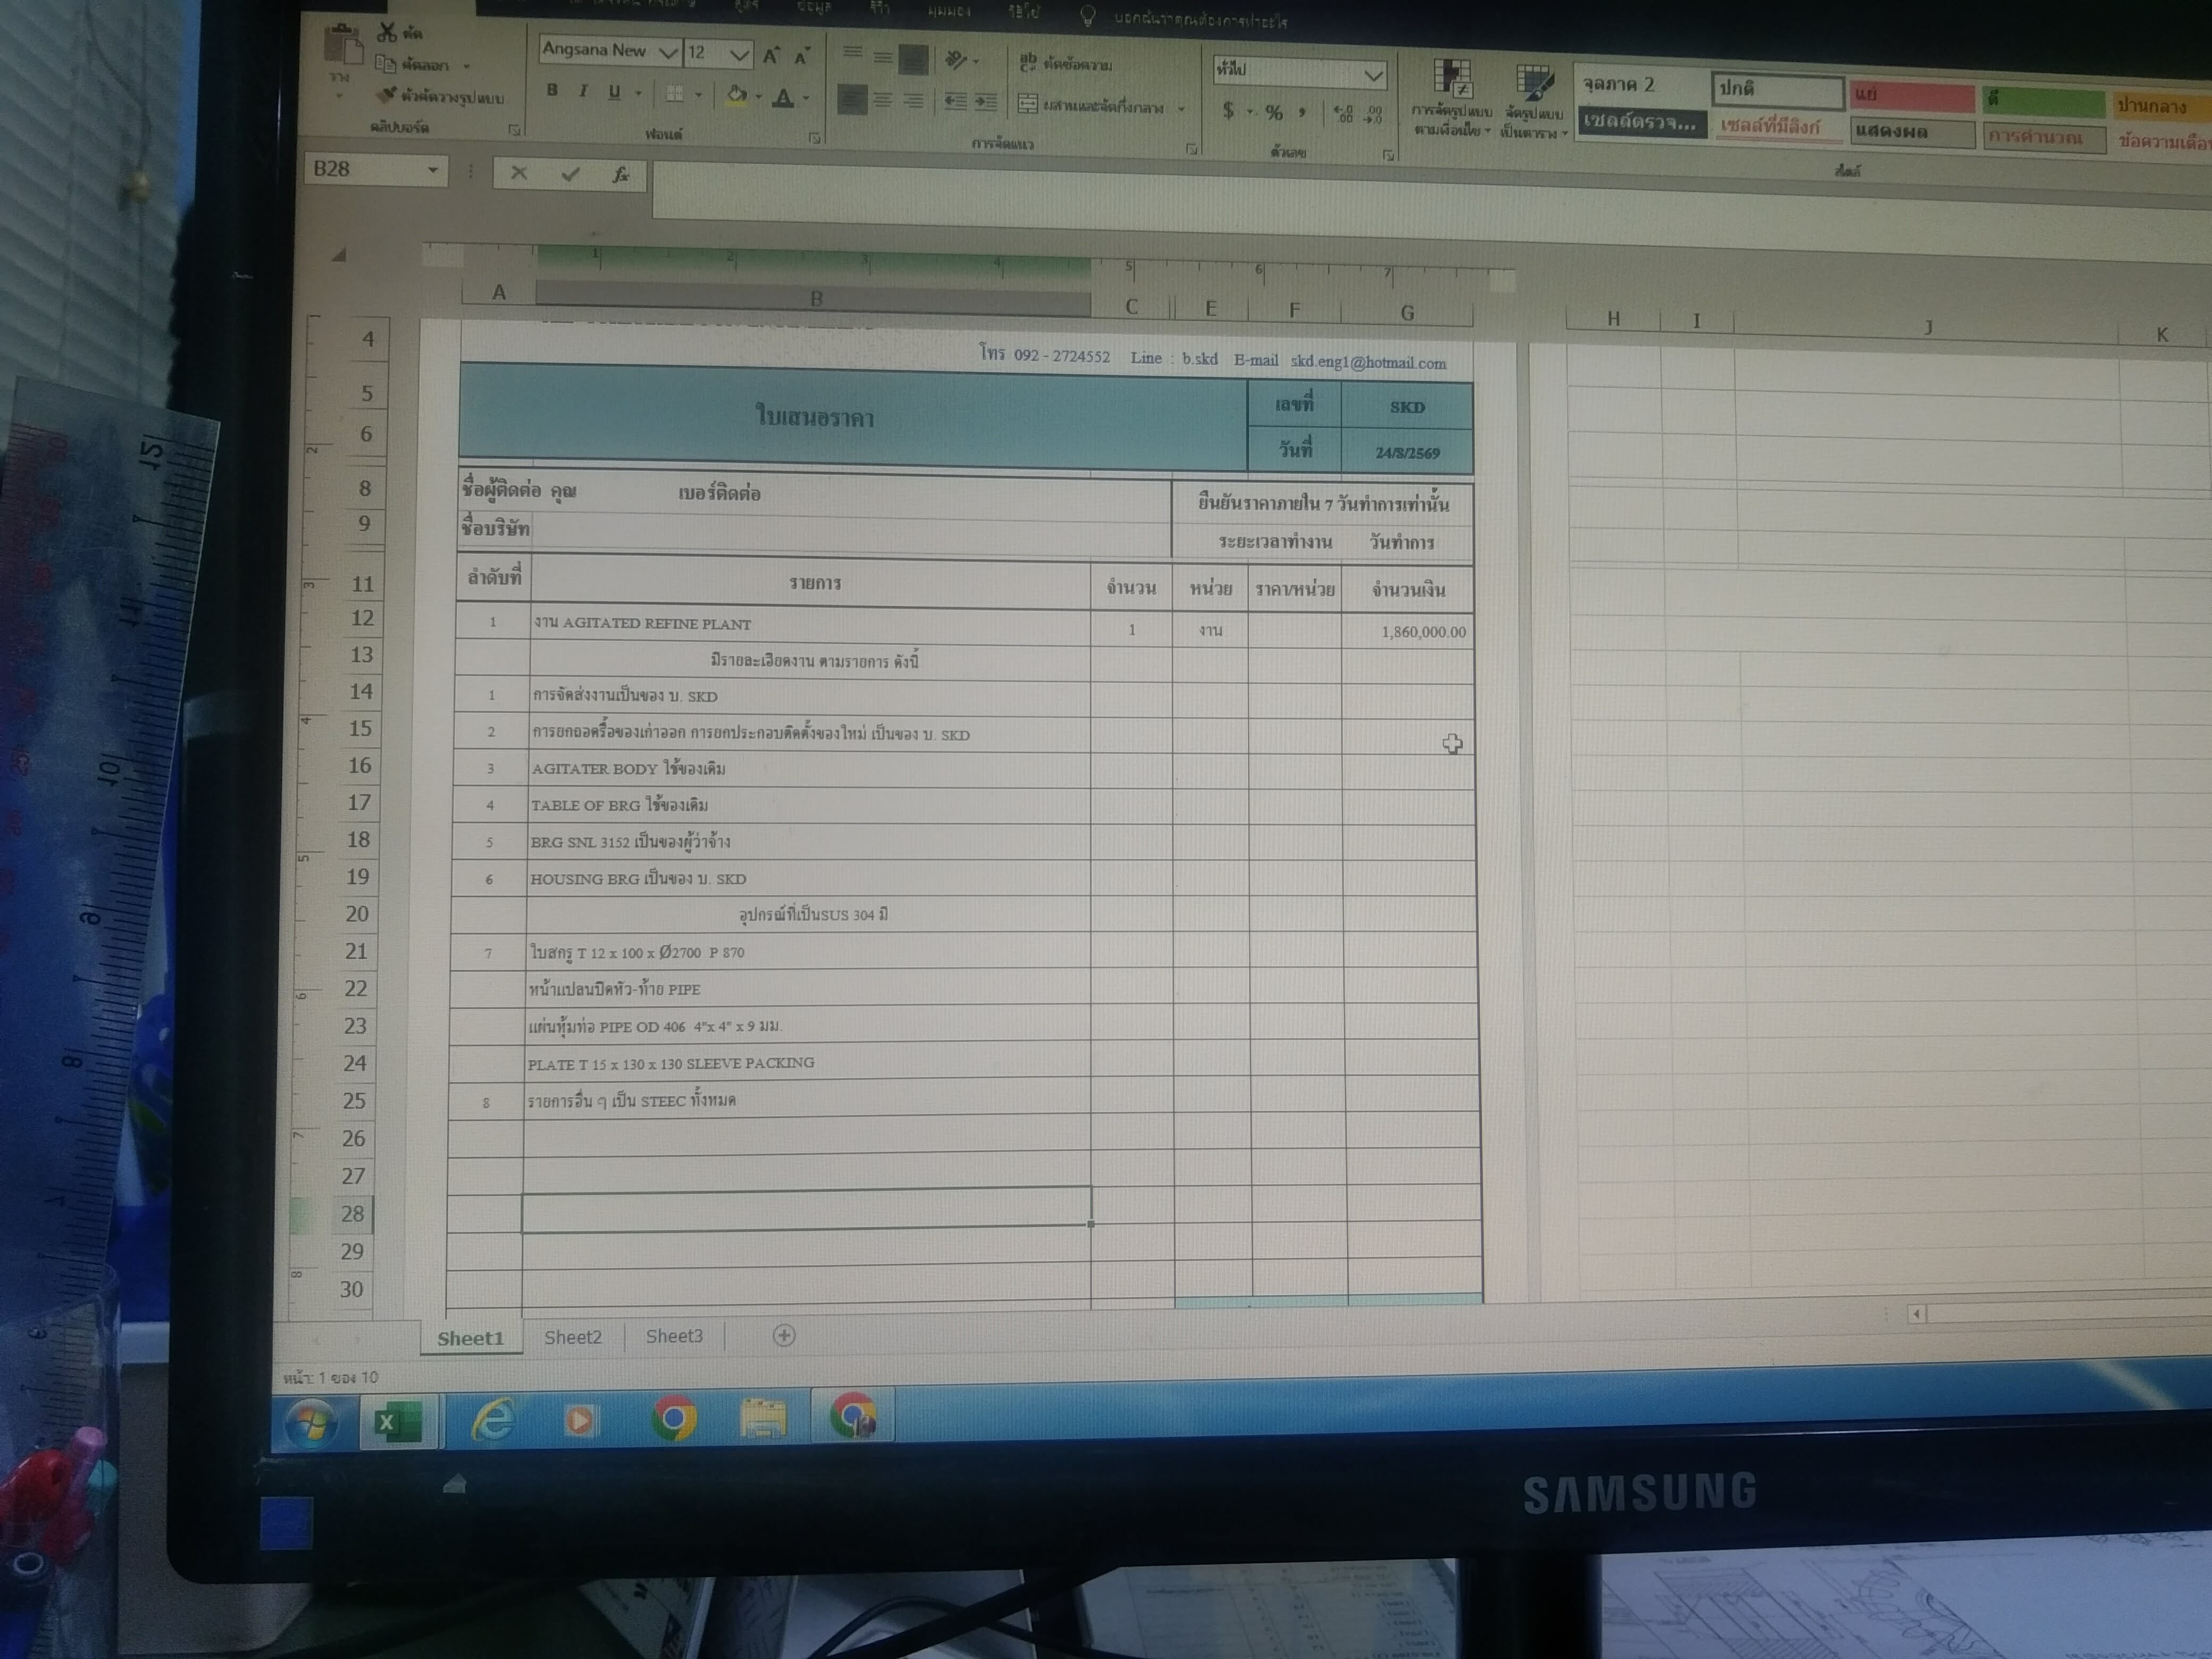Apply the percent style % icon
This screenshot has width=2212, height=1659.
(1273, 112)
